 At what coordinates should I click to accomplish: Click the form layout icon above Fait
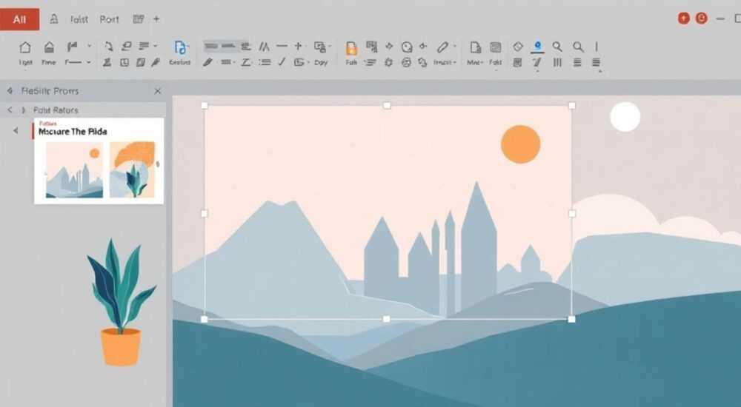click(x=495, y=47)
